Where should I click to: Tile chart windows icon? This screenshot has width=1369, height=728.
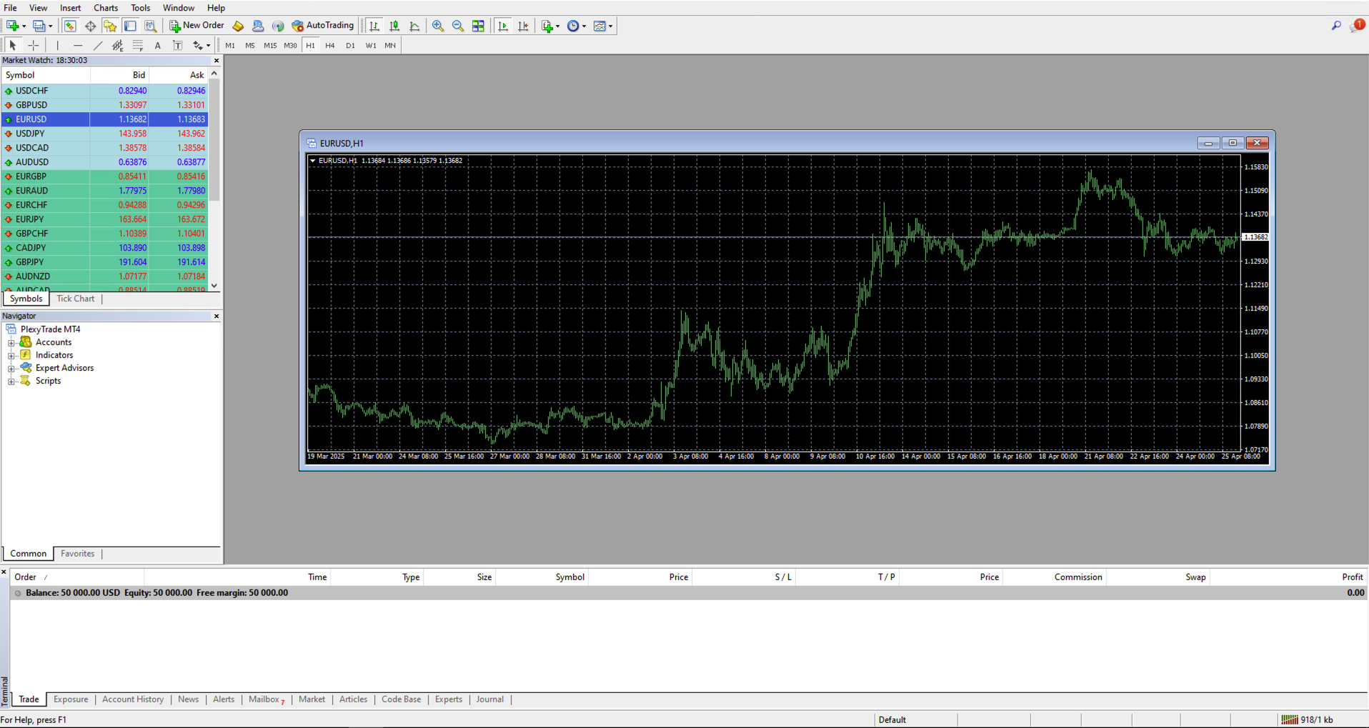(x=478, y=26)
